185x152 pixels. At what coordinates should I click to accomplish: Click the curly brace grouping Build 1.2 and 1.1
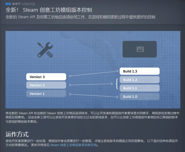click(117, 84)
